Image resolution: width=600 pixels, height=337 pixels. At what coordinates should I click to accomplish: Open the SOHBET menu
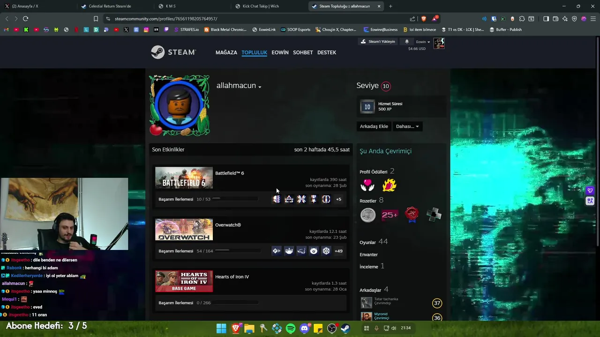click(303, 52)
